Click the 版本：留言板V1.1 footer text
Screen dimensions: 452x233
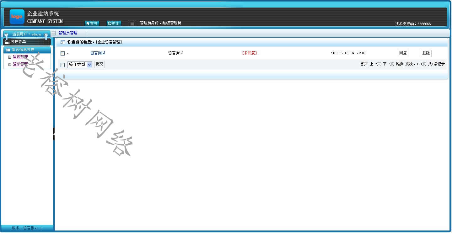(27, 228)
